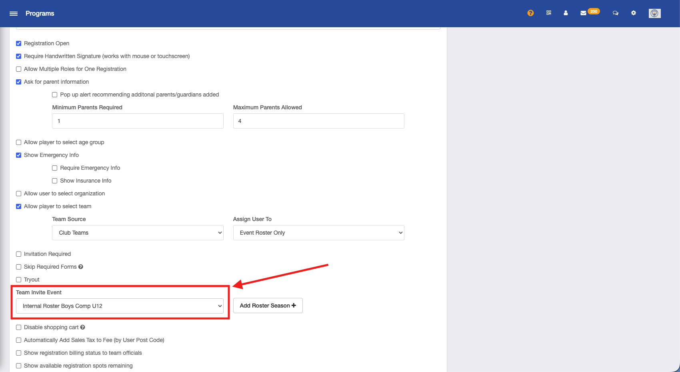This screenshot has width=680, height=372.
Task: Open the hamburger navigation menu
Action: coord(14,14)
